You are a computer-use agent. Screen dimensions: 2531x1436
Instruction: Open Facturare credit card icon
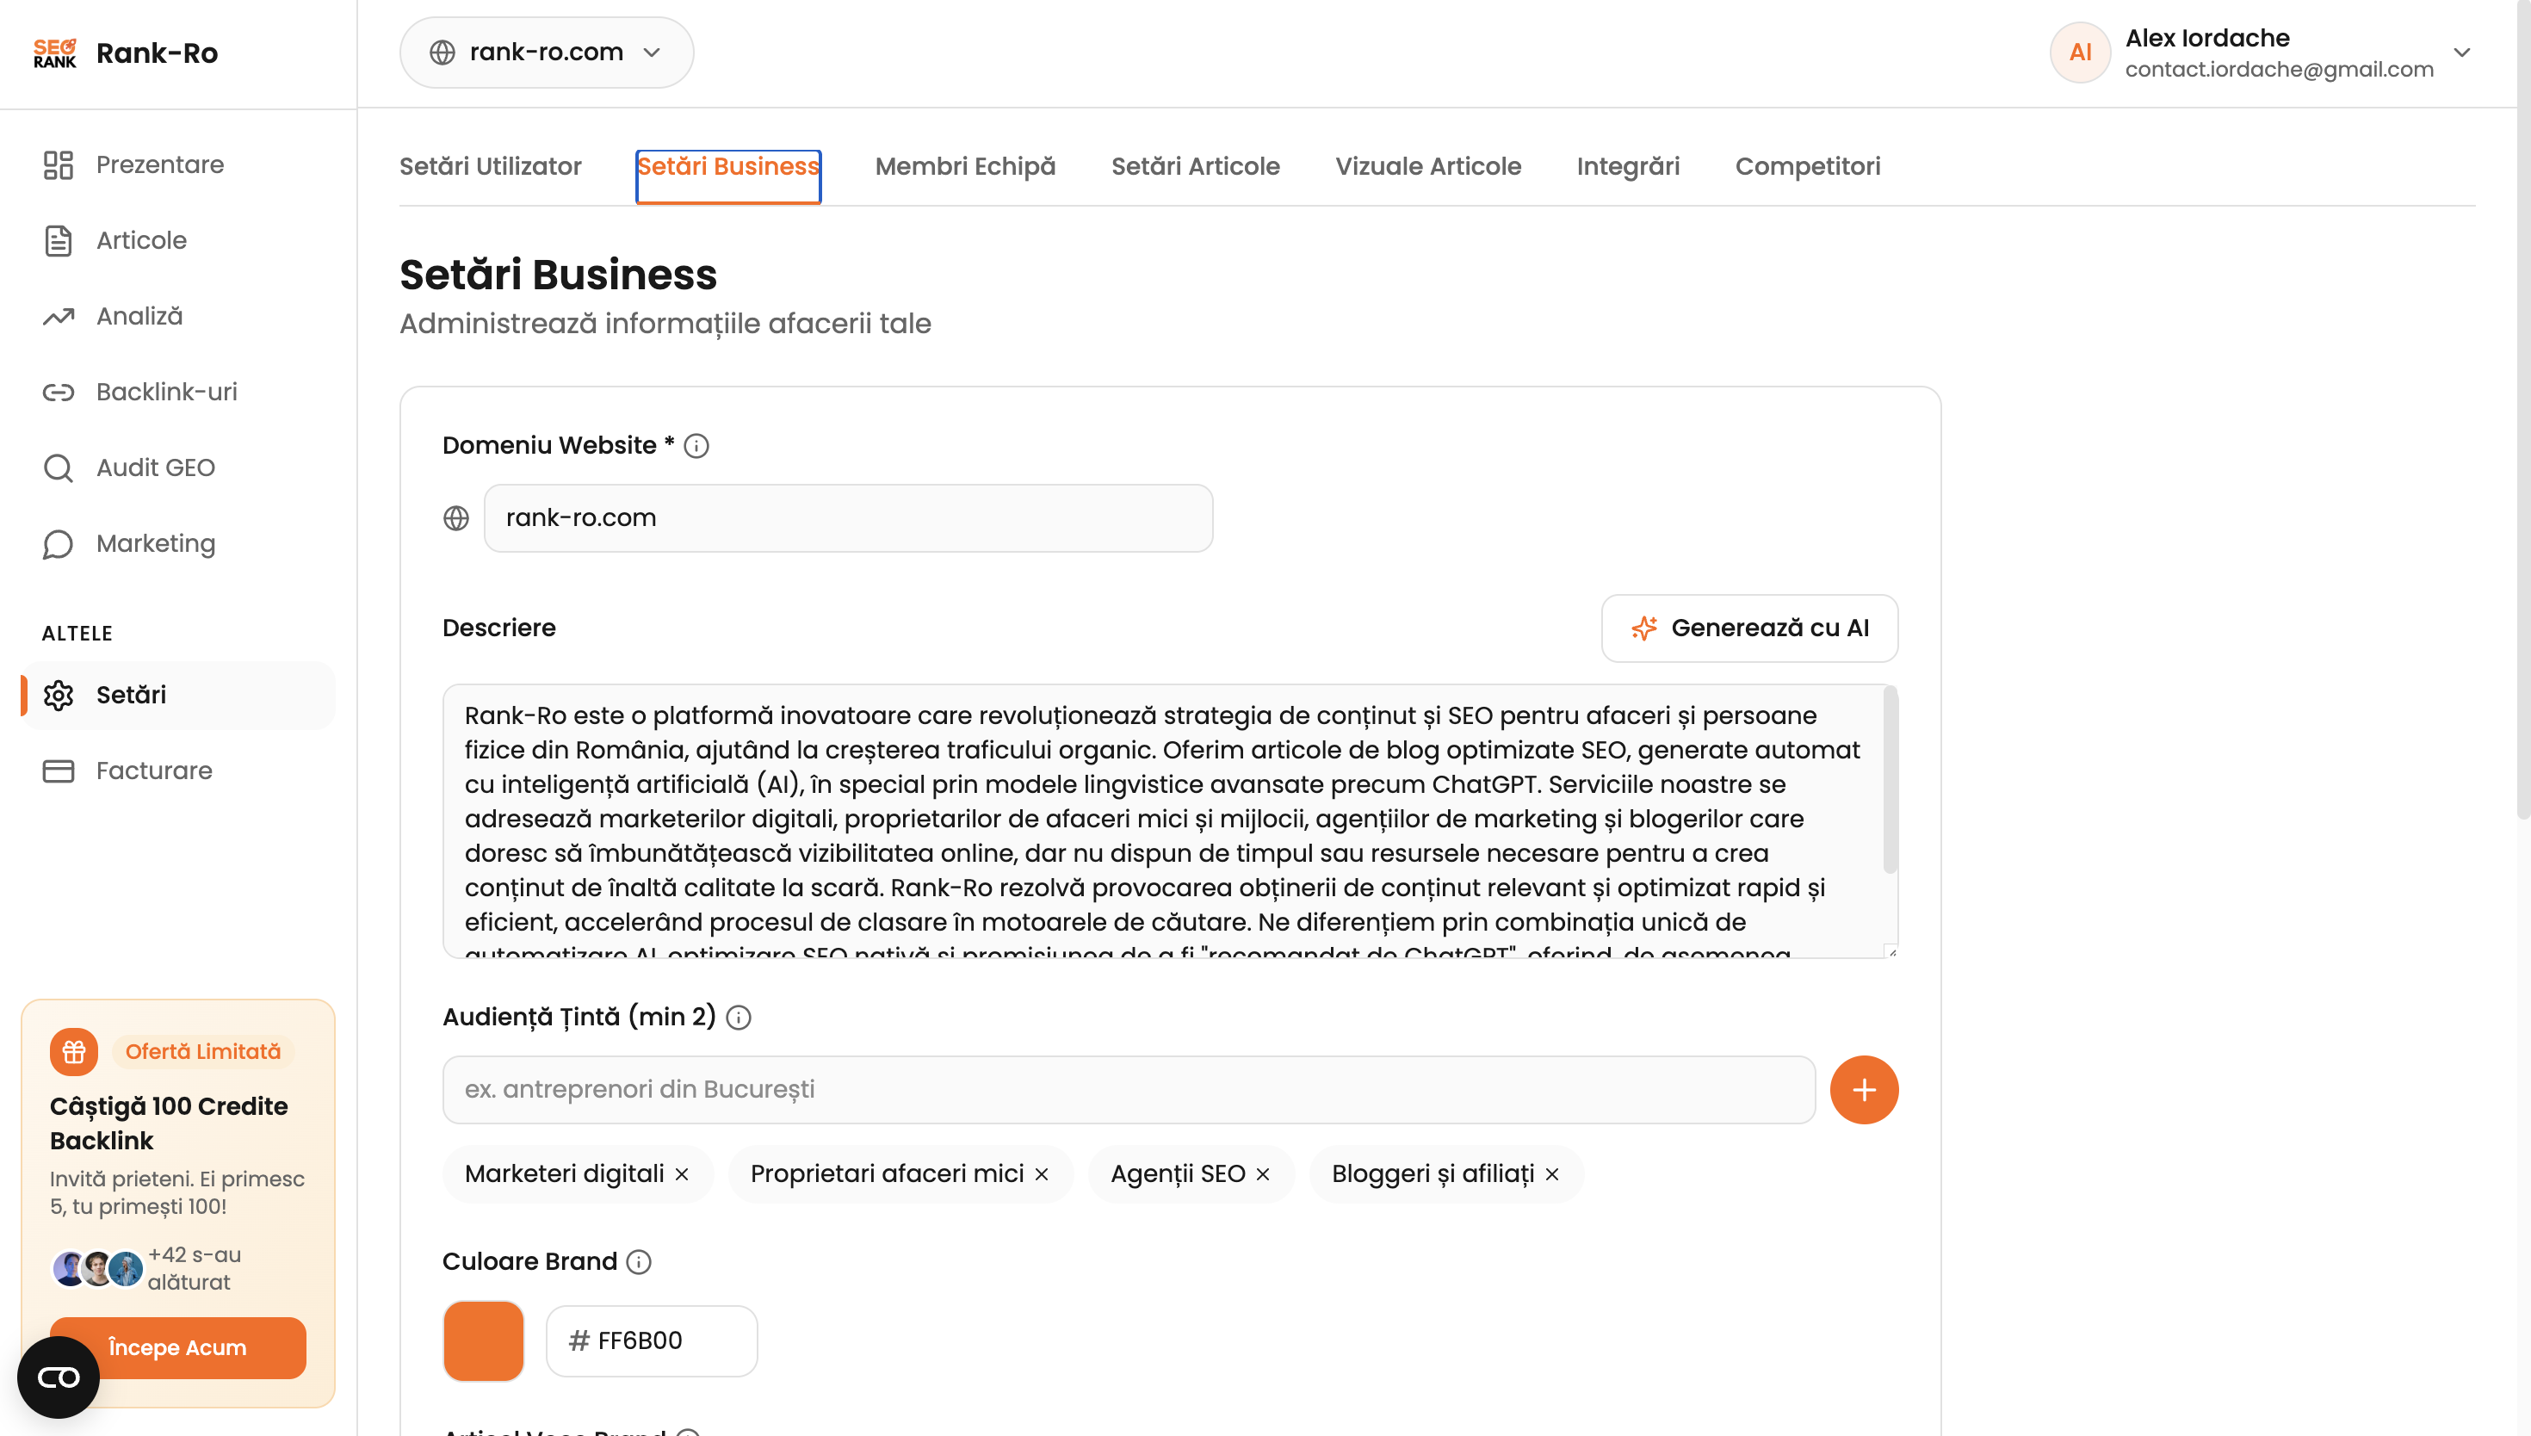pyautogui.click(x=59, y=771)
